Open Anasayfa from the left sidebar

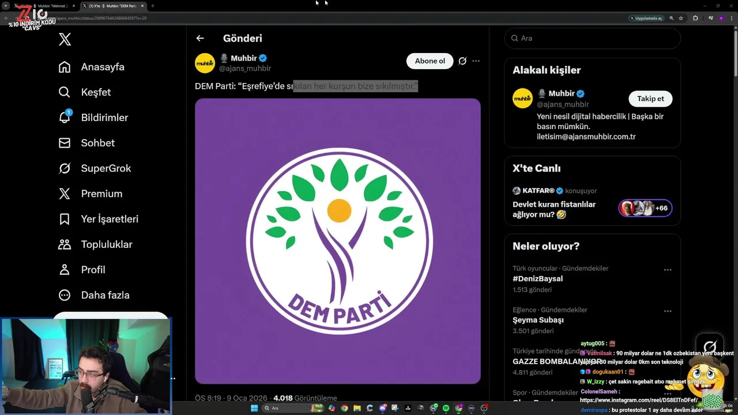point(91,67)
